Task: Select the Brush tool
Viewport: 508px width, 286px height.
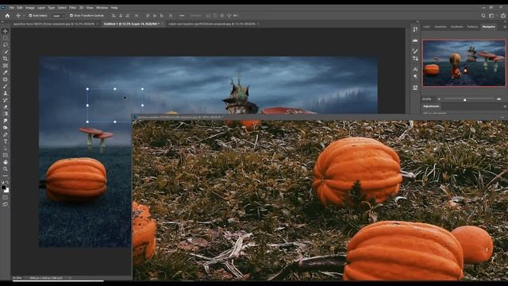Action: (x=6, y=87)
